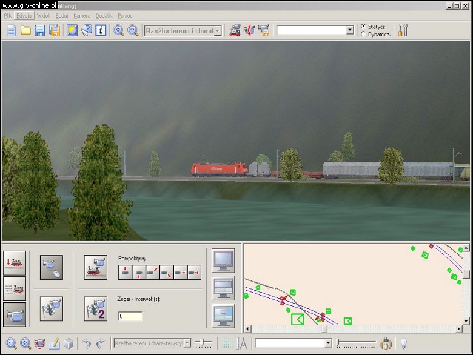
Task: Save the layout with the single floppy icon
Action: tap(40, 30)
